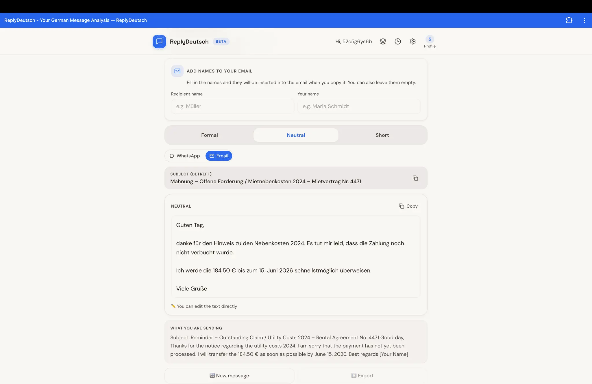This screenshot has width=592, height=384.
Task: Open the browser extensions puzzle icon
Action: tap(569, 20)
